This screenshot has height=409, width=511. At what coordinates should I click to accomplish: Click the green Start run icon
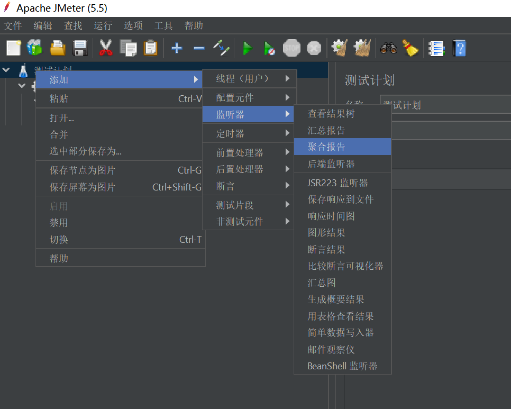tap(248, 48)
